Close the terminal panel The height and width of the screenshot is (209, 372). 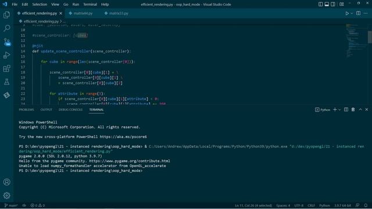367,110
